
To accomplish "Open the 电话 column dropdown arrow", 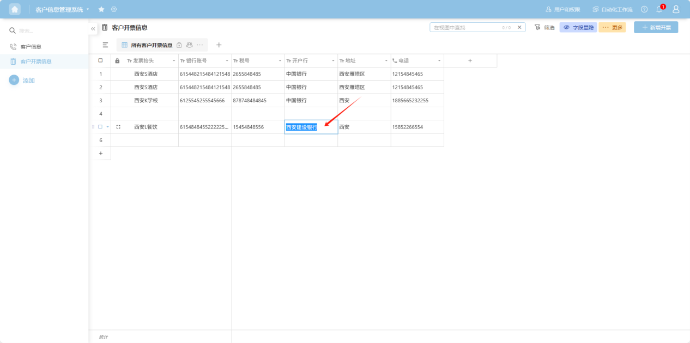I will (x=439, y=60).
